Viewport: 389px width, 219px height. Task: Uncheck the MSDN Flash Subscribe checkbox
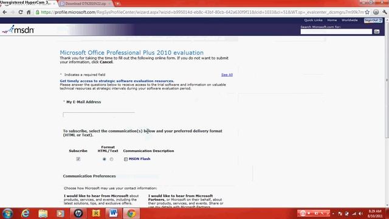pos(78,159)
